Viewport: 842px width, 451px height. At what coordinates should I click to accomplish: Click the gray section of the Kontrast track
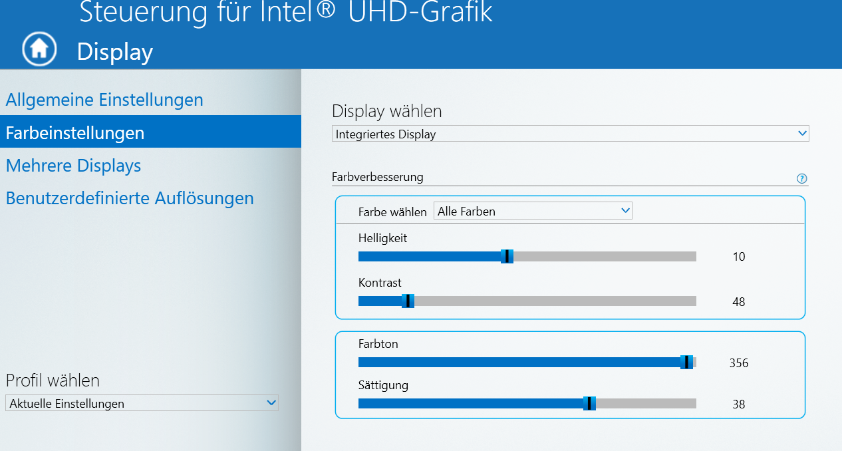(552, 301)
